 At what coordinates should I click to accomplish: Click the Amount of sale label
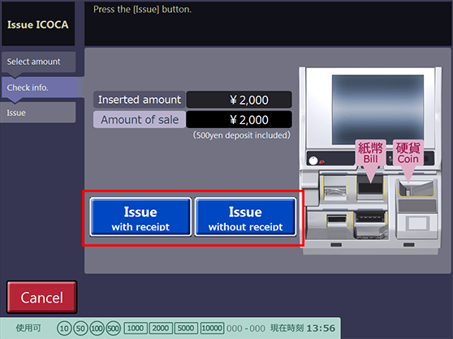140,120
